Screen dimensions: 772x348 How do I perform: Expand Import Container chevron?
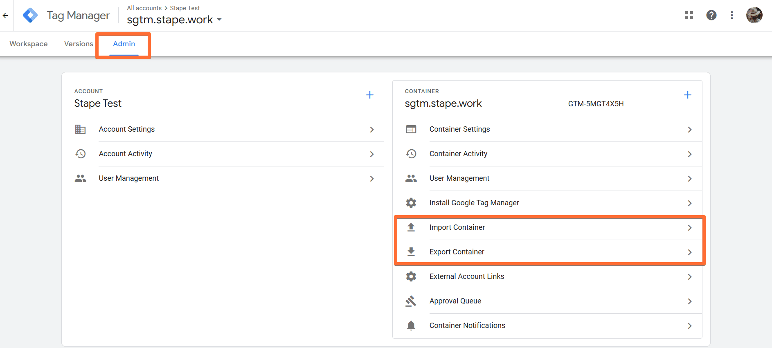[690, 228]
